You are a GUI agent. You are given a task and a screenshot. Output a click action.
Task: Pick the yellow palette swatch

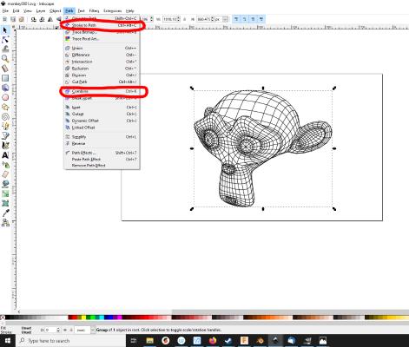pos(83,318)
